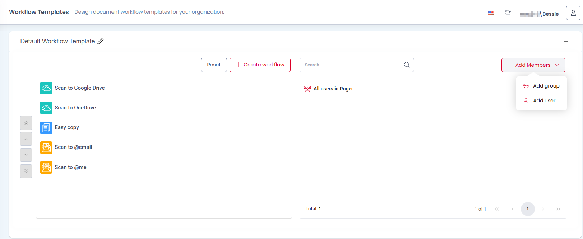Image resolution: width=583 pixels, height=239 pixels.
Task: Open notifications bell
Action: pyautogui.click(x=508, y=13)
